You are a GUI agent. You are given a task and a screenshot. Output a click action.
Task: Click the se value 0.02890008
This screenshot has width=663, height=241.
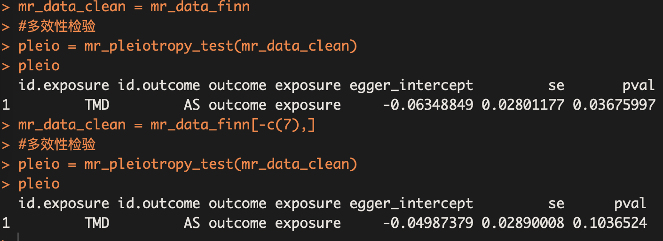[x=522, y=223]
